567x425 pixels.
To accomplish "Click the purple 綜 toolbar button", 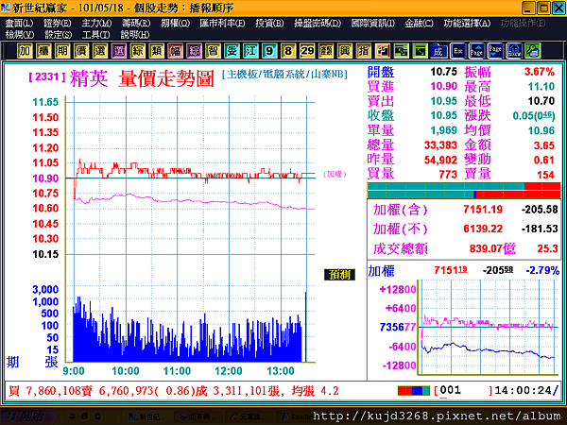I will 194,51.
